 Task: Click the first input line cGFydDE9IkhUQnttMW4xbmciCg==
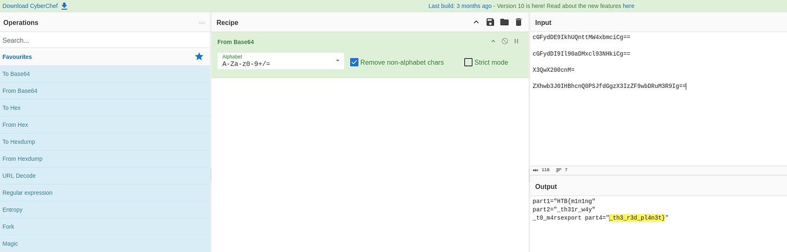pos(581,37)
